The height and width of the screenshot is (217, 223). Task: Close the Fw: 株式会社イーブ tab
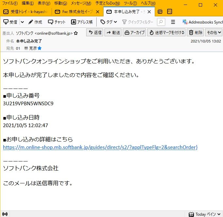98,12
